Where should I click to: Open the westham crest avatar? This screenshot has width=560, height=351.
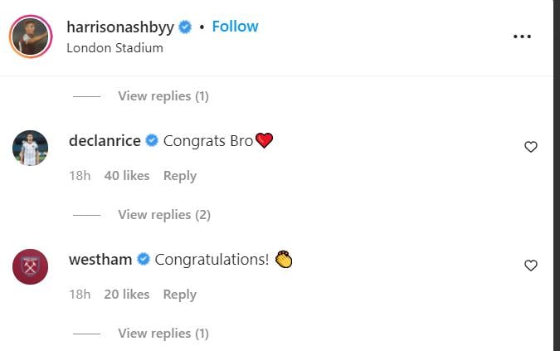31,267
